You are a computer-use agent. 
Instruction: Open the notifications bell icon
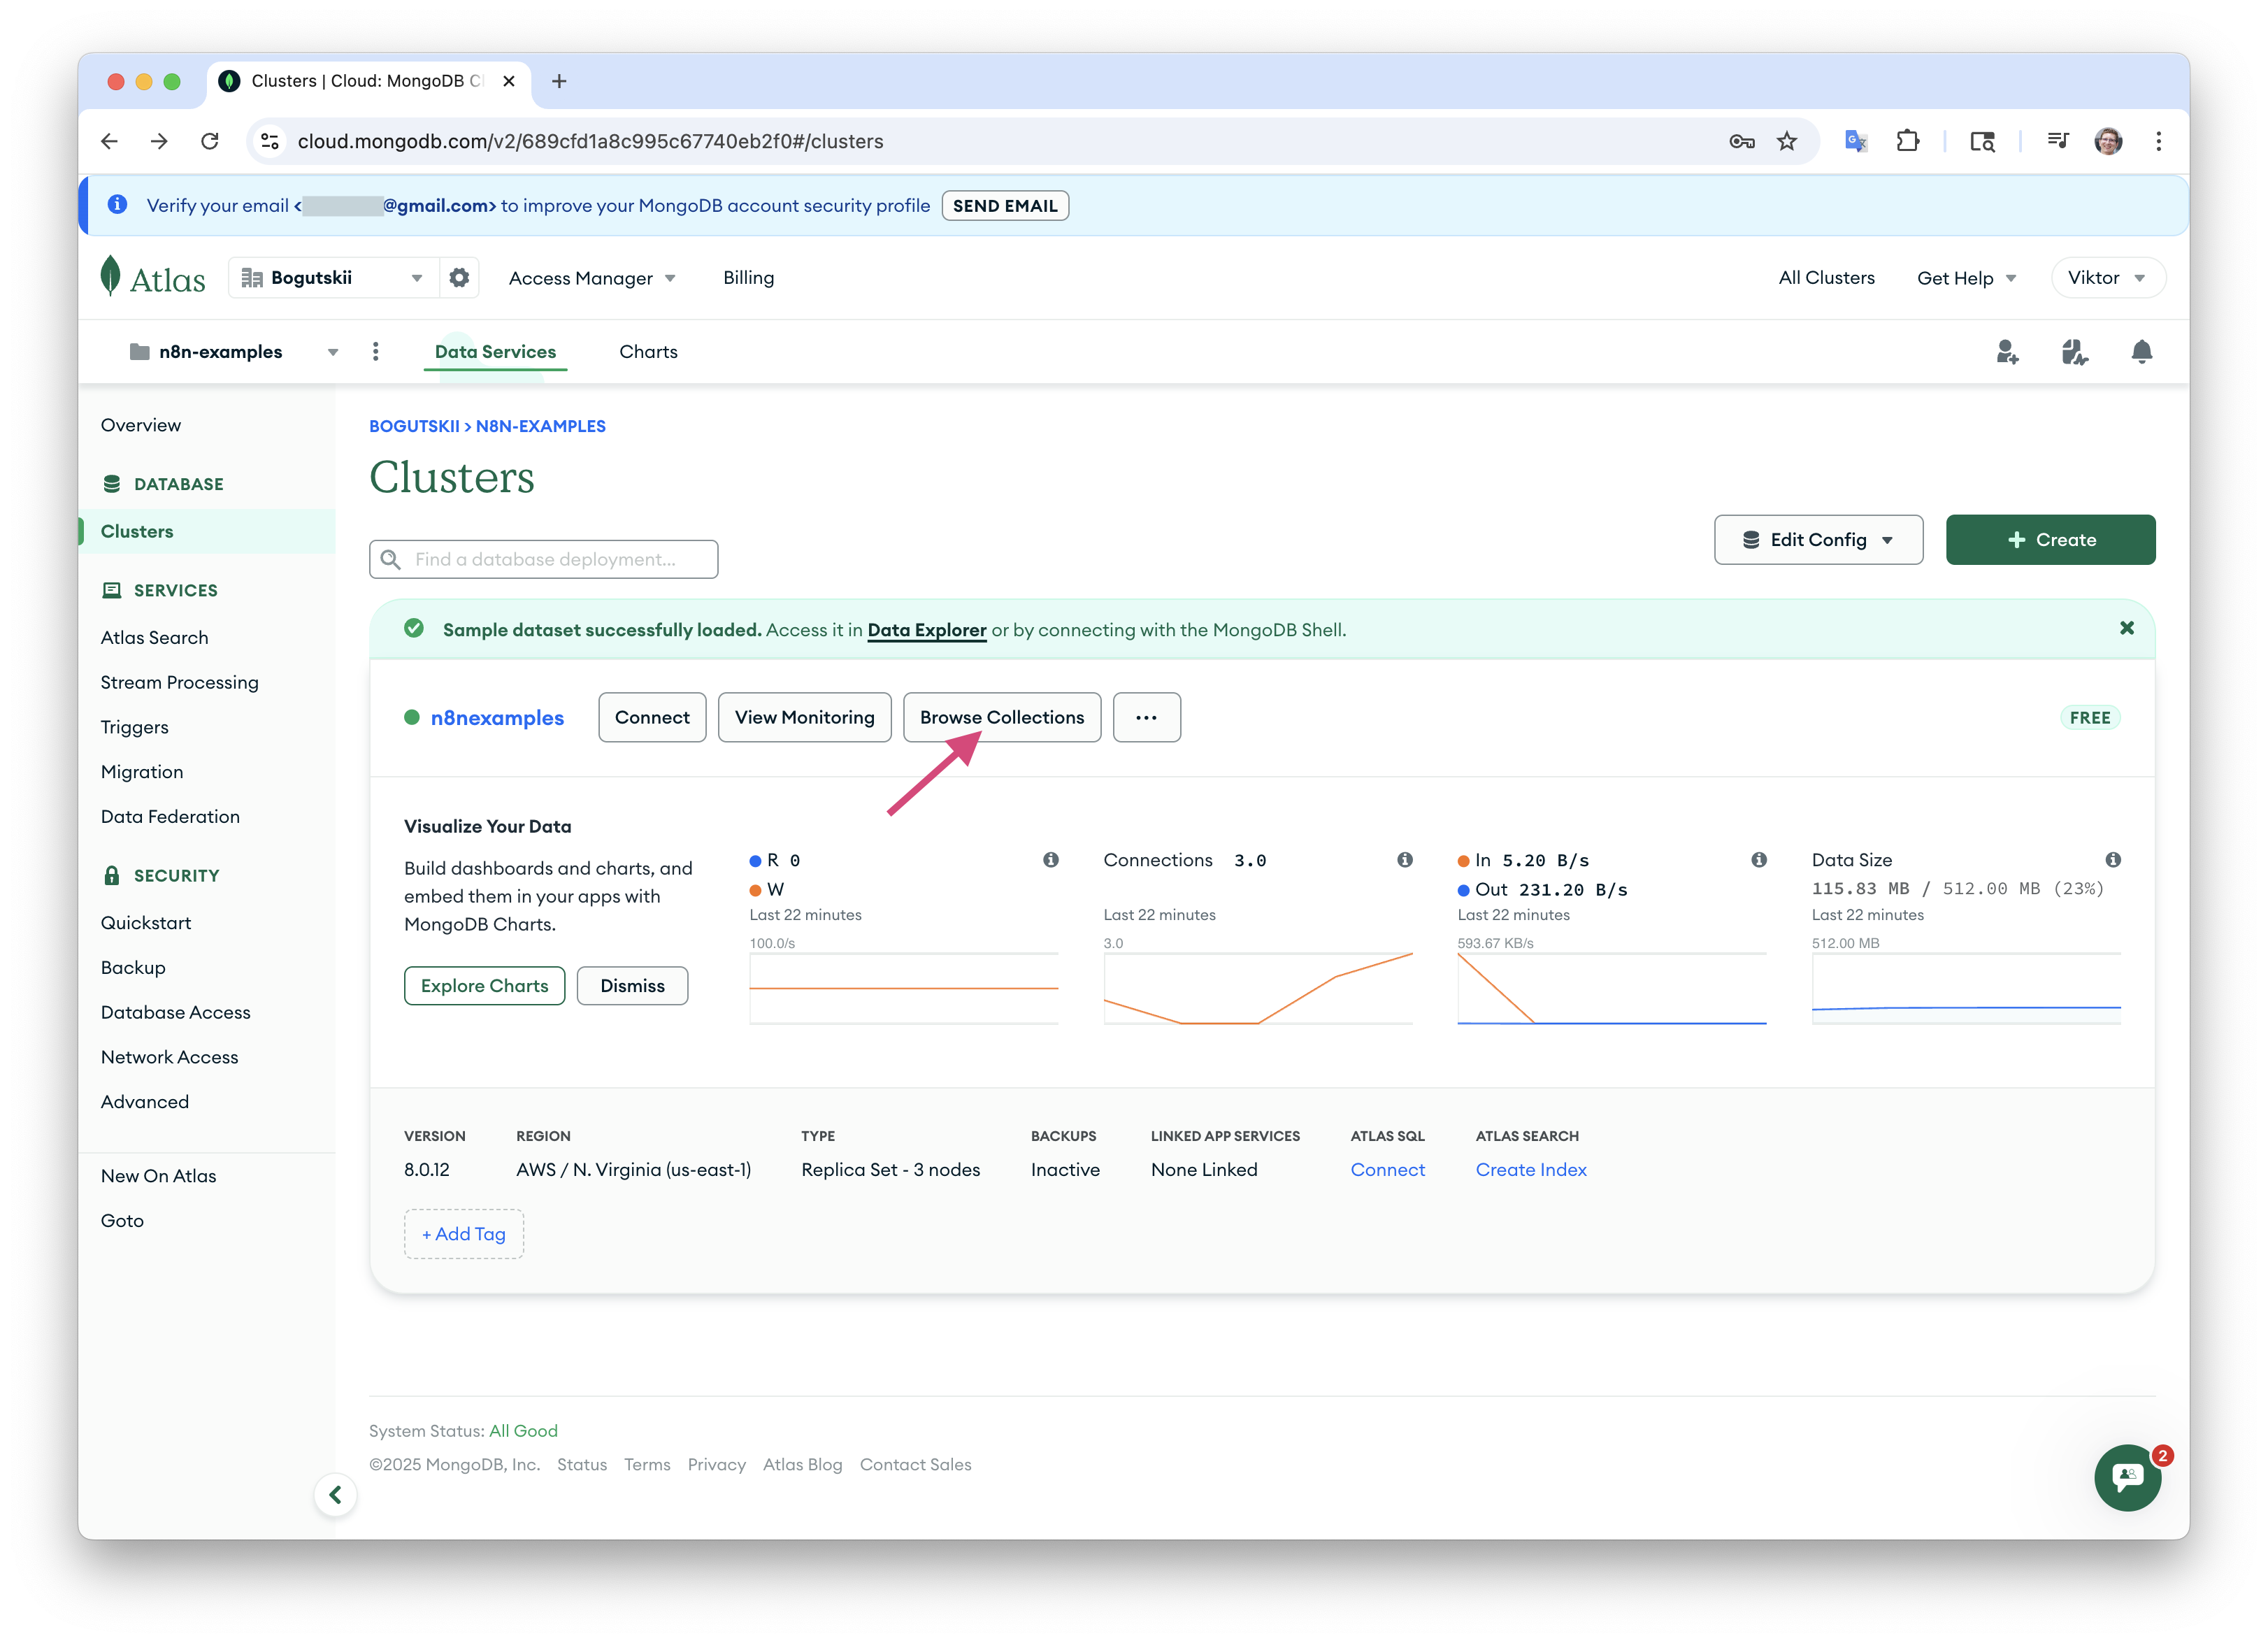[2141, 352]
